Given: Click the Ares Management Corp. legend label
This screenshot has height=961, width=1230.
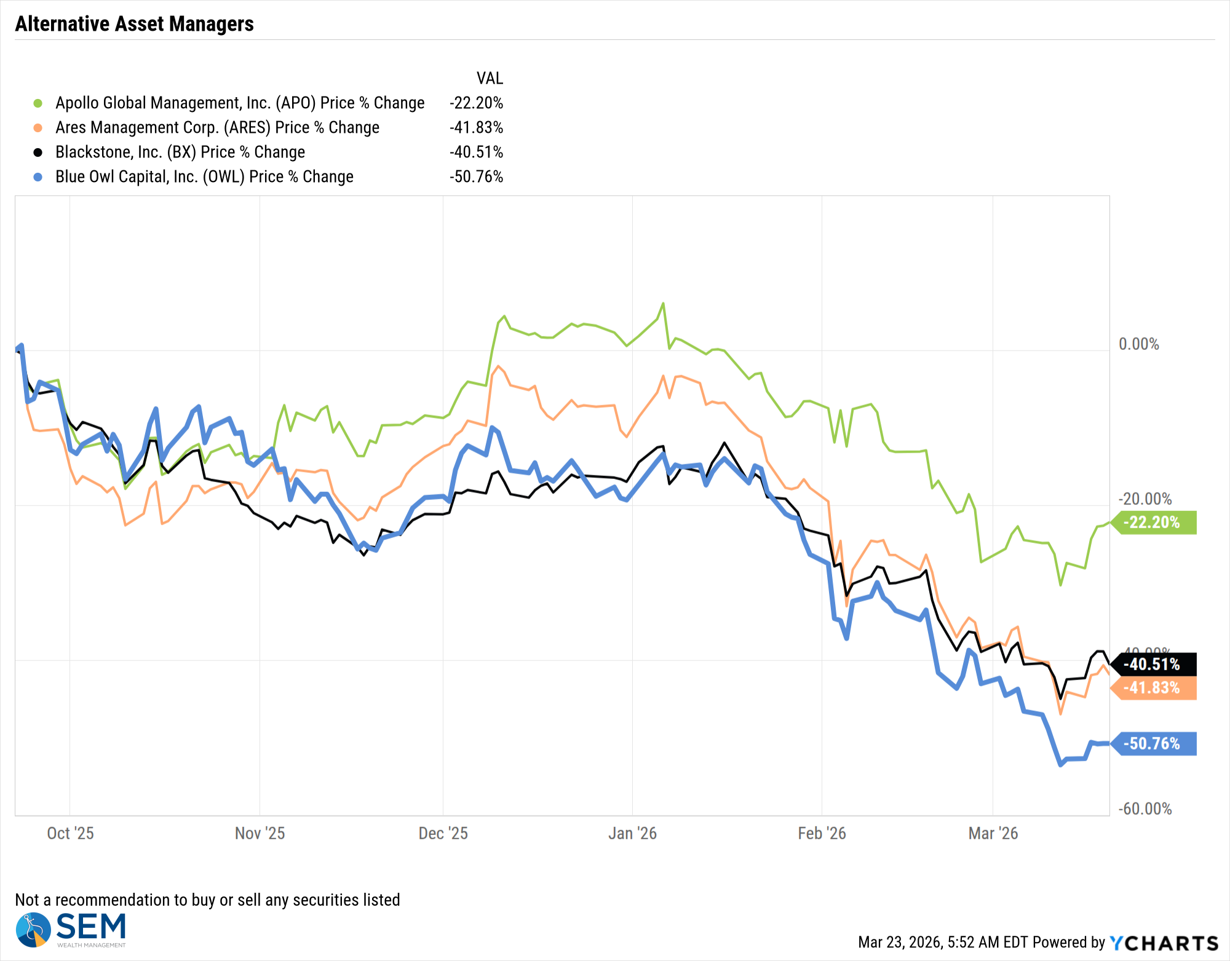Looking at the screenshot, I should (217, 127).
